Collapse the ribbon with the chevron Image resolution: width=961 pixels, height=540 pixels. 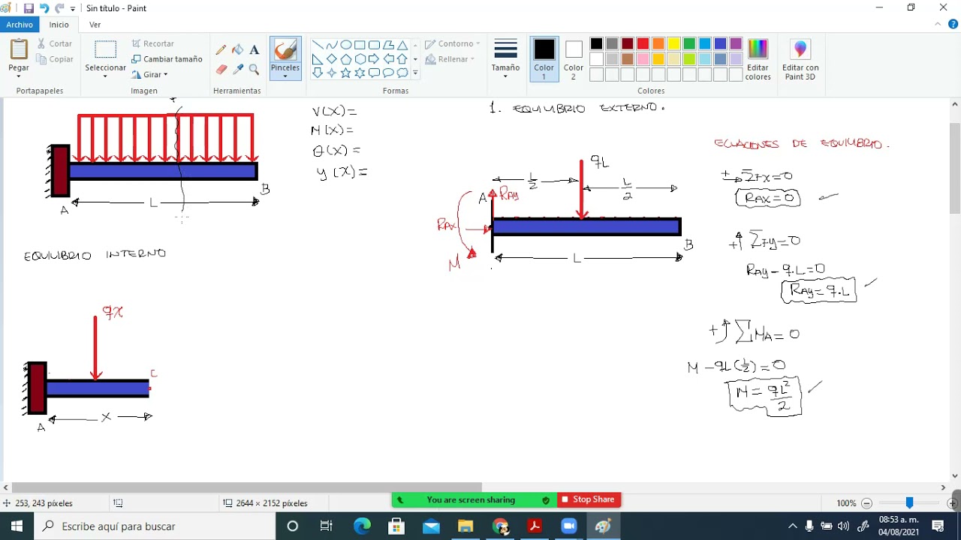(x=938, y=25)
